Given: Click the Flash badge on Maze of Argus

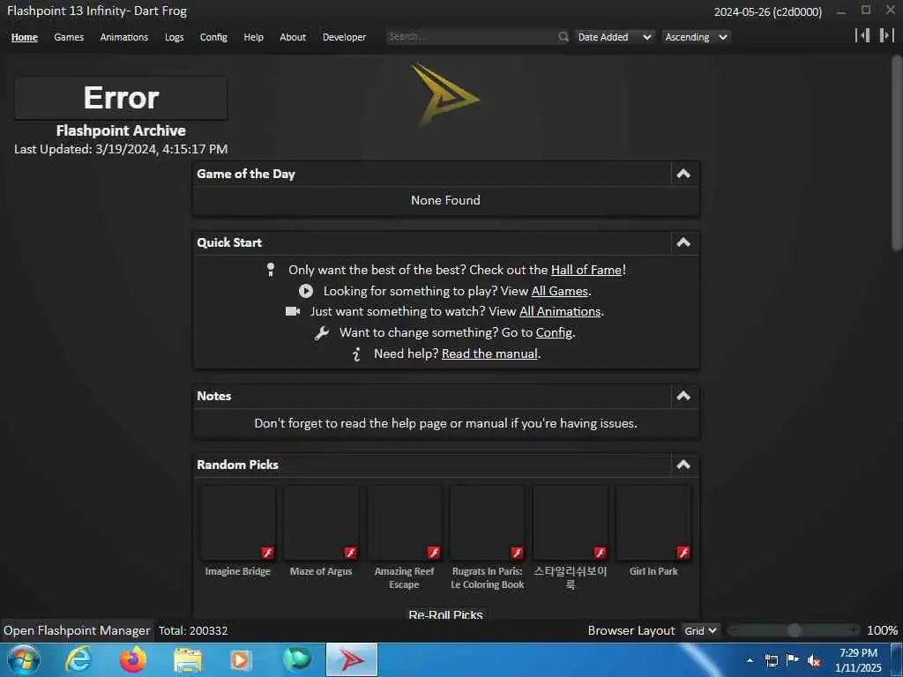Looking at the screenshot, I should click(350, 553).
